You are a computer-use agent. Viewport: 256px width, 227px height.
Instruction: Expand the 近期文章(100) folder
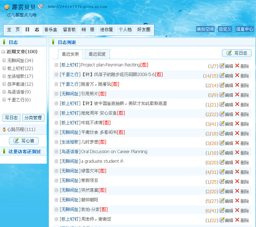(x=3, y=52)
